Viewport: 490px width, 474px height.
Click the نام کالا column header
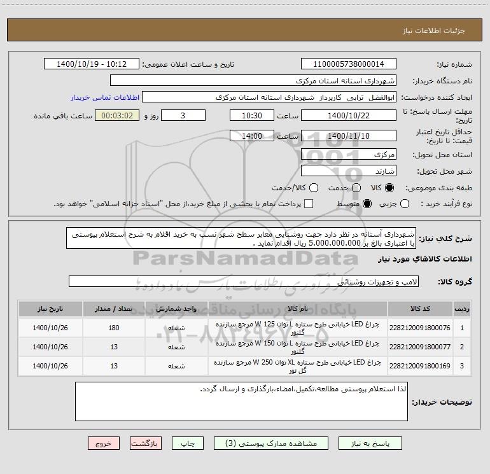[x=298, y=309]
